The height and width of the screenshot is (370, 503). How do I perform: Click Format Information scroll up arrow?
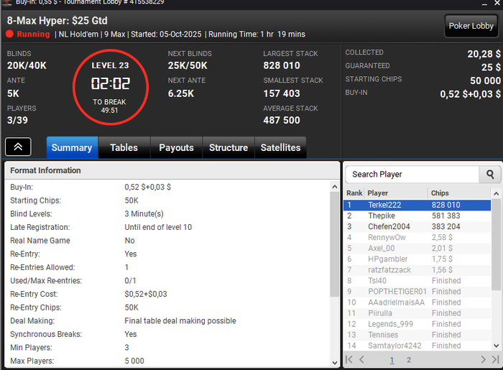[x=335, y=187]
